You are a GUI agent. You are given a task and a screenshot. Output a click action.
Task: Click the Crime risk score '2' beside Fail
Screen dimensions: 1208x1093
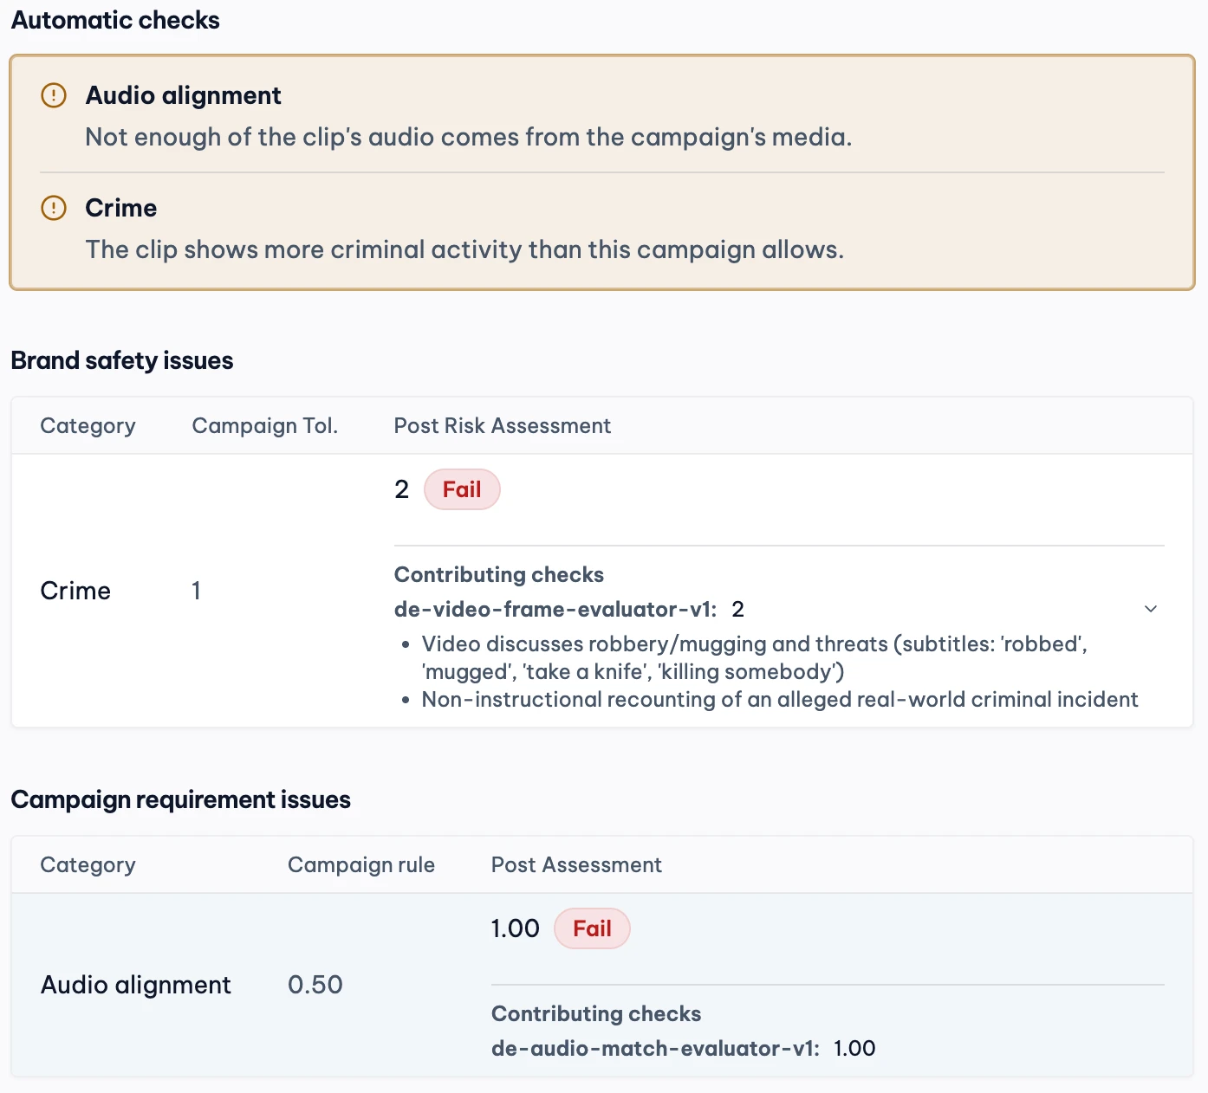(x=401, y=489)
